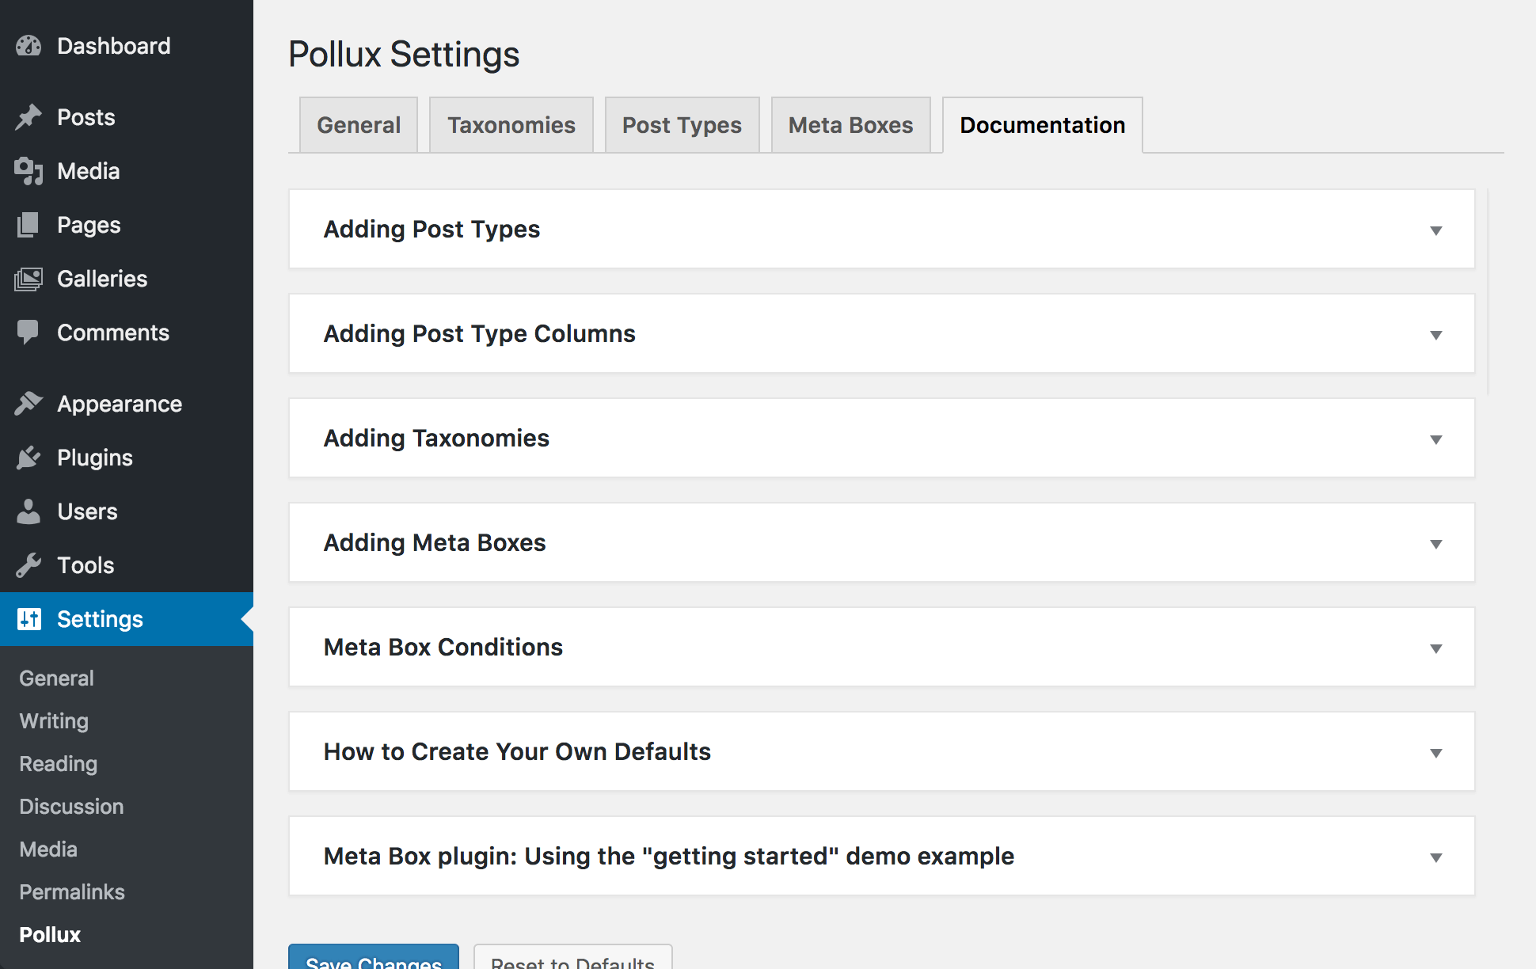The image size is (1536, 969).
Task: Select the Documentation tab
Action: pyautogui.click(x=1043, y=125)
